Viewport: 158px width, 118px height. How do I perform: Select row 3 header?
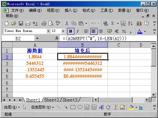(x=7, y=63)
